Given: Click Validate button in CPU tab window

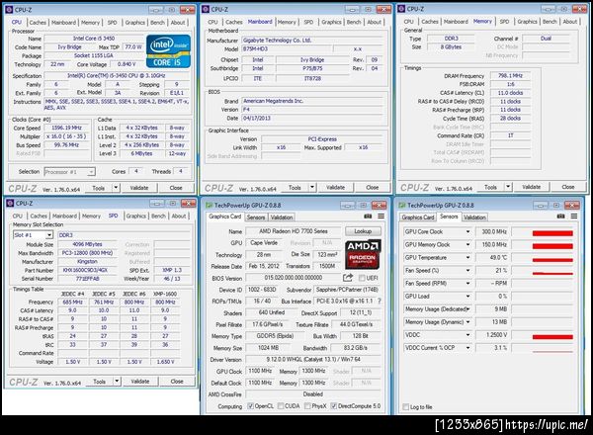Looking at the screenshot, I should 138,188.
